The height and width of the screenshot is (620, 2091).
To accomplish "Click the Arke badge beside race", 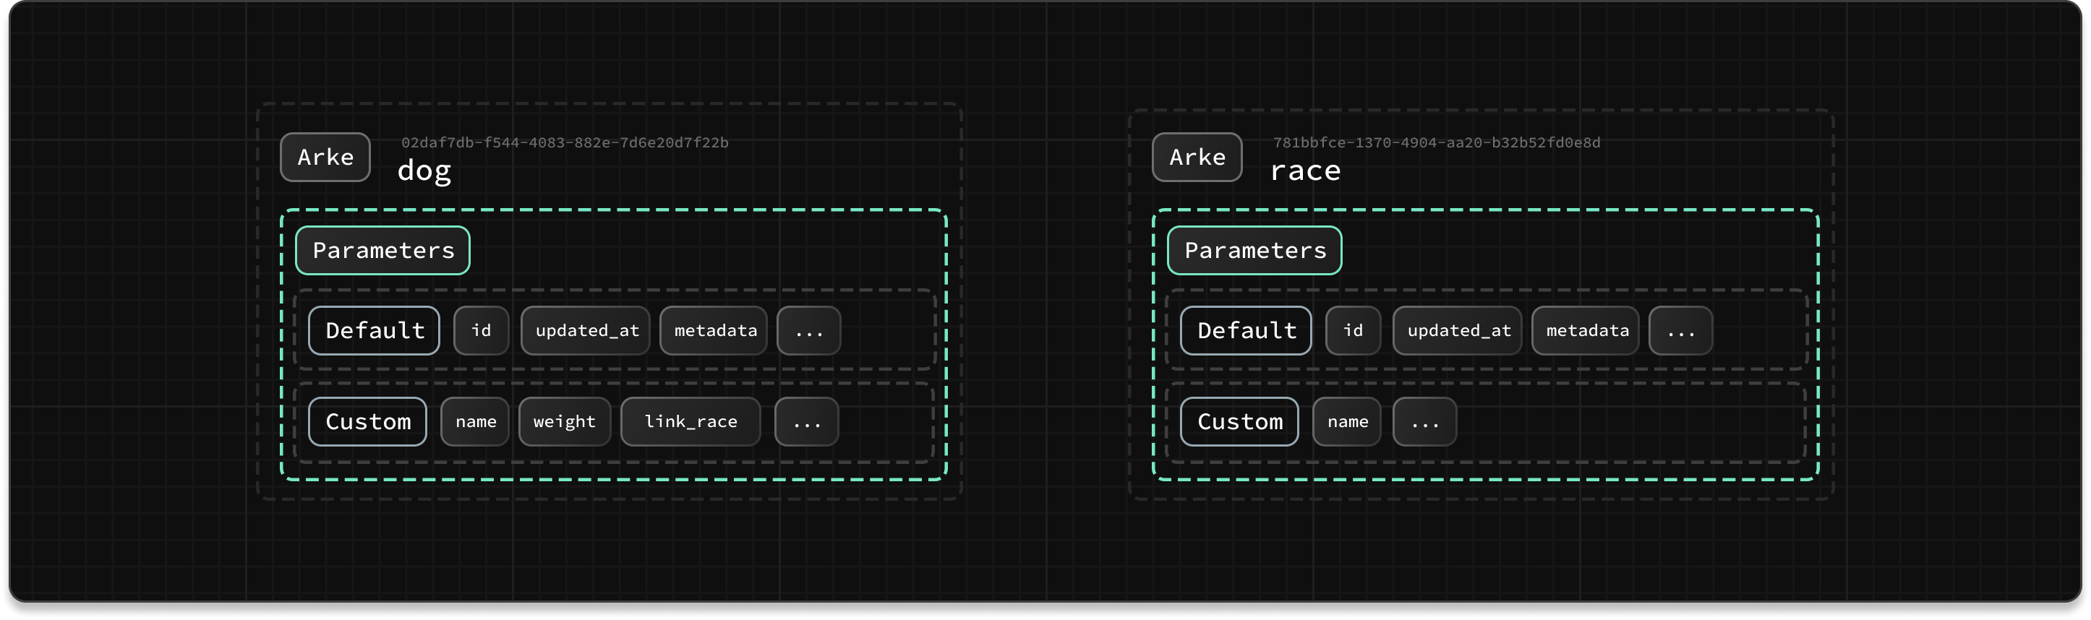I will 1197,158.
